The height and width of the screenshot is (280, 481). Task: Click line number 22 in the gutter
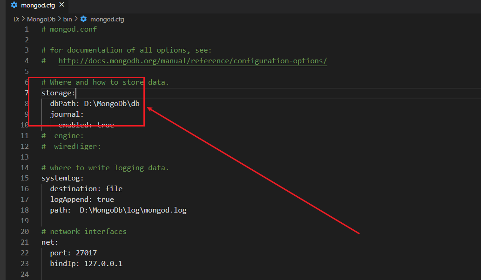click(x=25, y=253)
